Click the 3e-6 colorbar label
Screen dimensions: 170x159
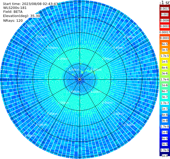[165, 73]
